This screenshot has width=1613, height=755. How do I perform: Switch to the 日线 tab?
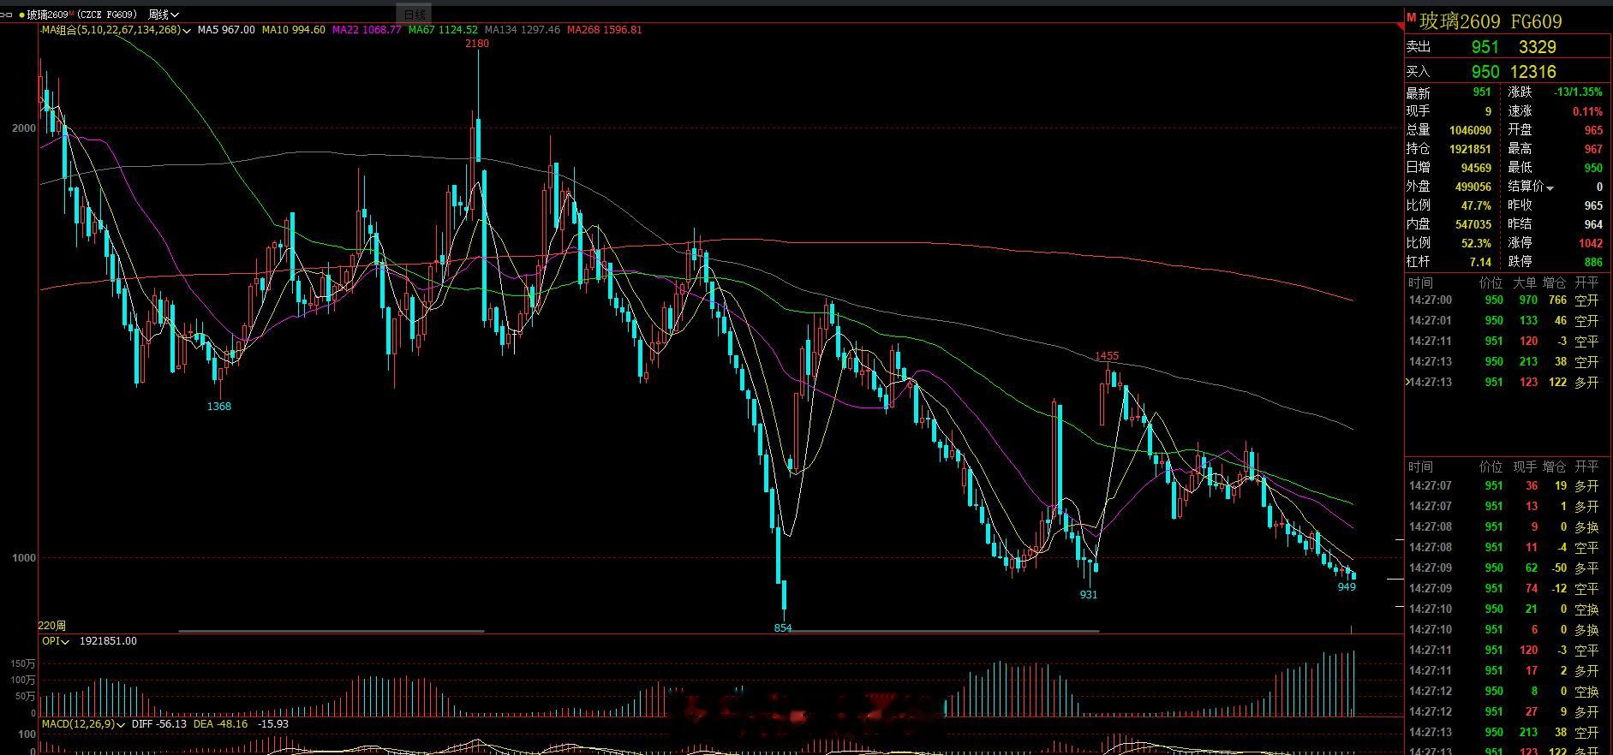[x=415, y=15]
